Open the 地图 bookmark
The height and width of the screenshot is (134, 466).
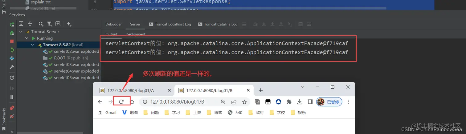130,113
